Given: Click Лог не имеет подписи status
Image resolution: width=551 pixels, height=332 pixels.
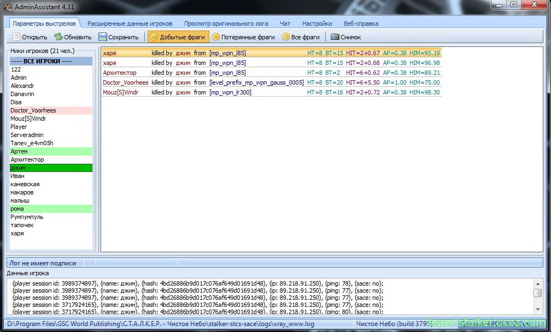Looking at the screenshot, I should pos(43,263).
